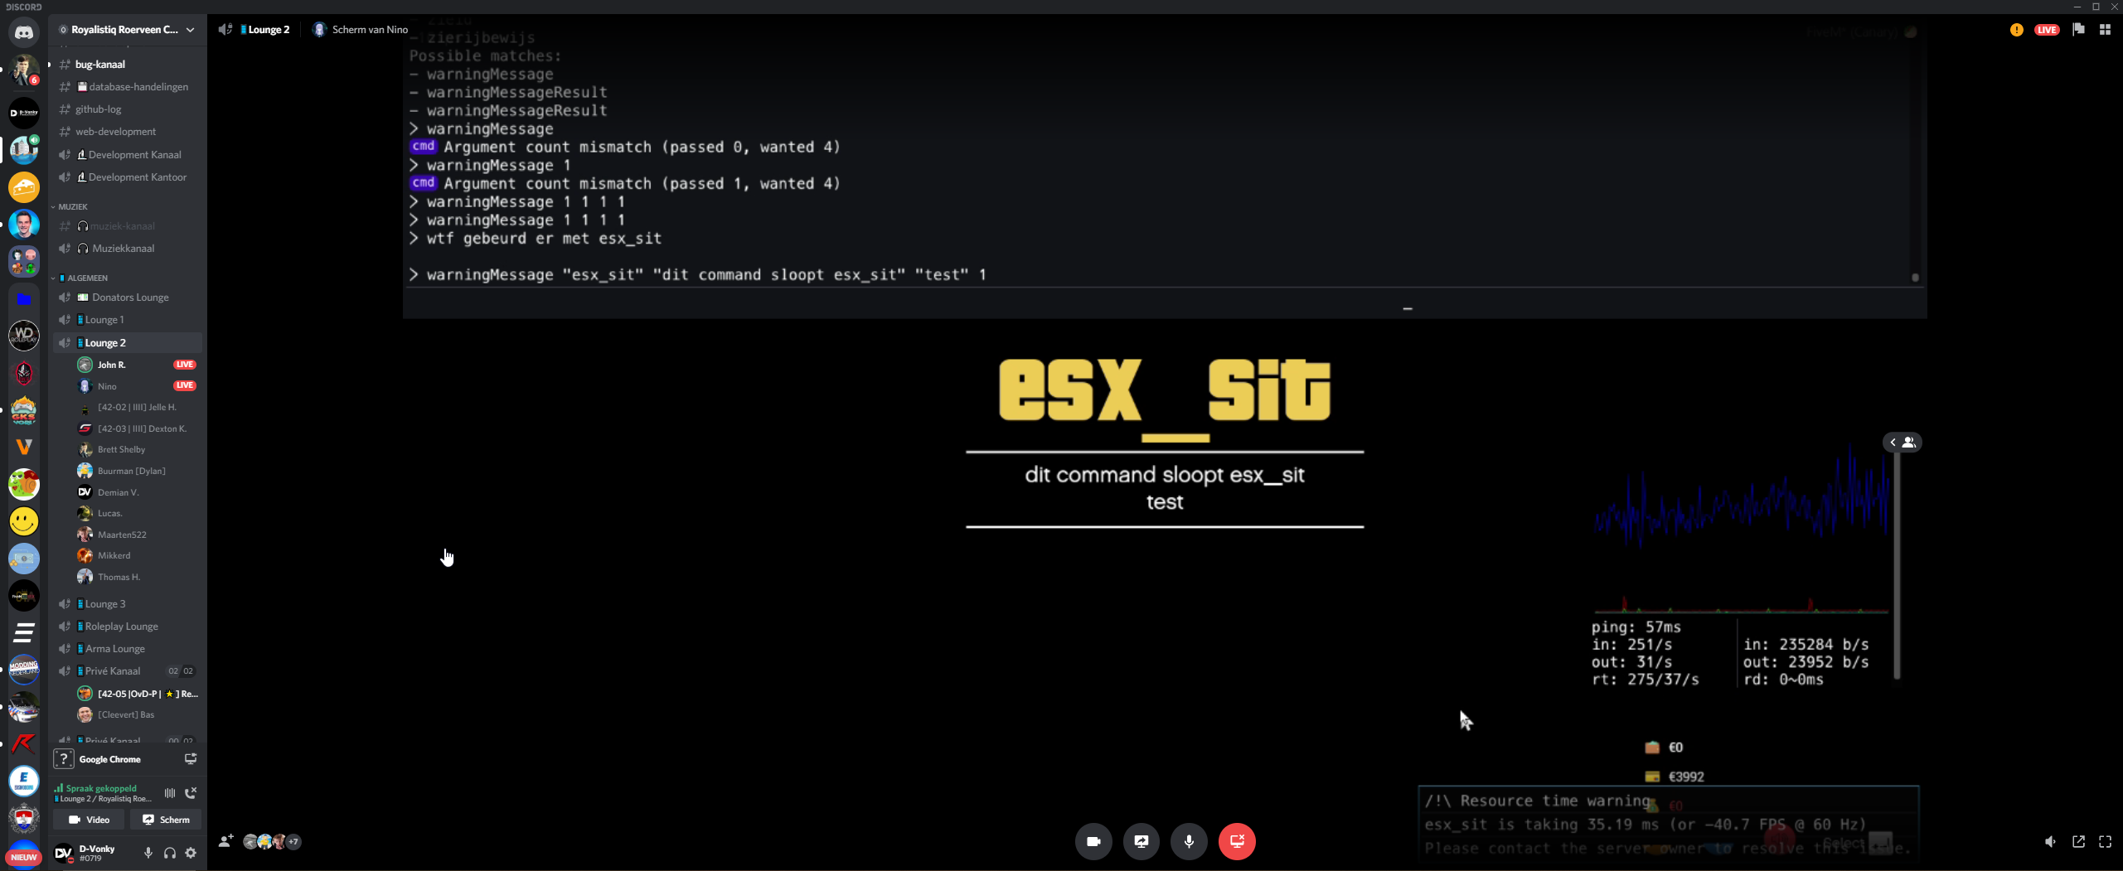
Task: Toggle noise suppression icon
Action: pyautogui.click(x=170, y=793)
